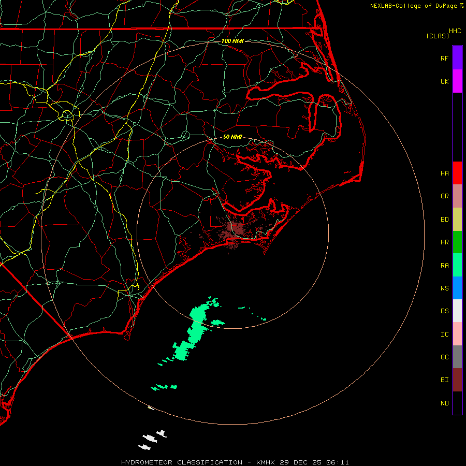The height and width of the screenshot is (466, 466).
Task: Click the HHC product label
Action: pyautogui.click(x=455, y=31)
